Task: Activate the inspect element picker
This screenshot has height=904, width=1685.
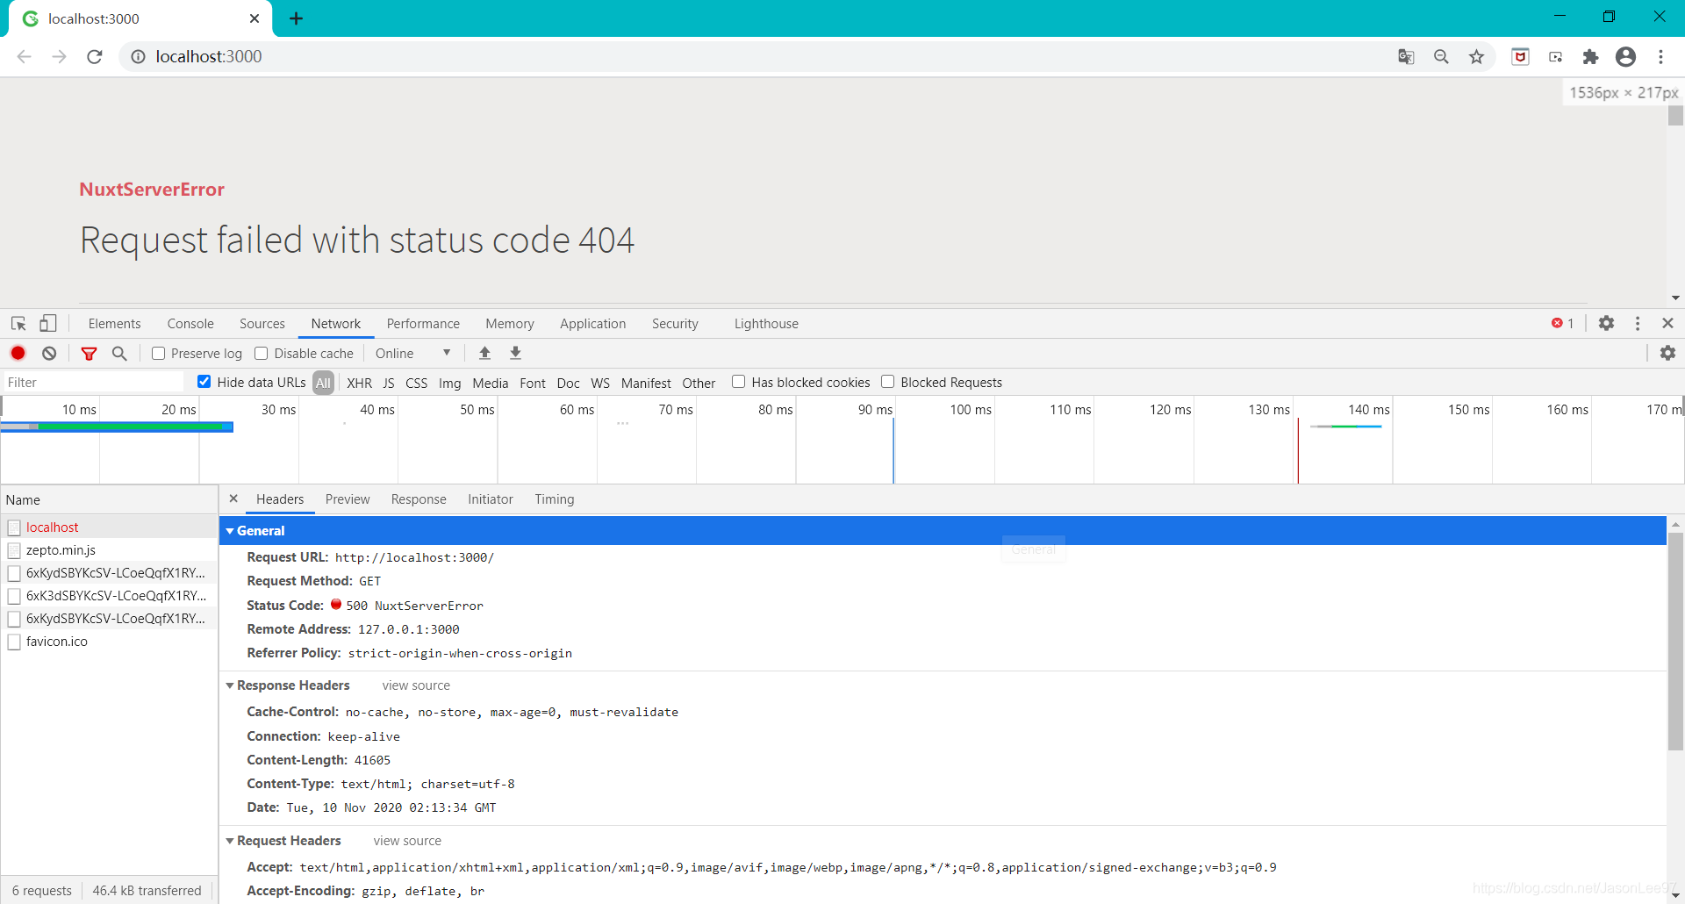Action: pyautogui.click(x=18, y=324)
